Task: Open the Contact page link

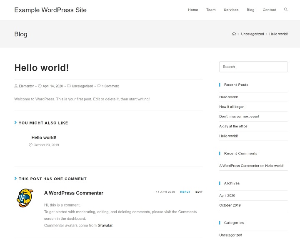Action: pyautogui.click(x=269, y=10)
